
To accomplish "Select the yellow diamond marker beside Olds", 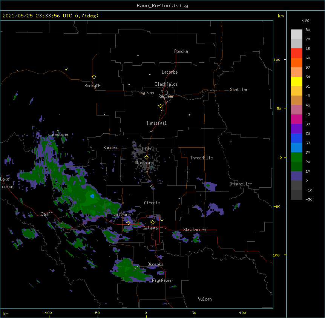I will pyautogui.click(x=146, y=157).
